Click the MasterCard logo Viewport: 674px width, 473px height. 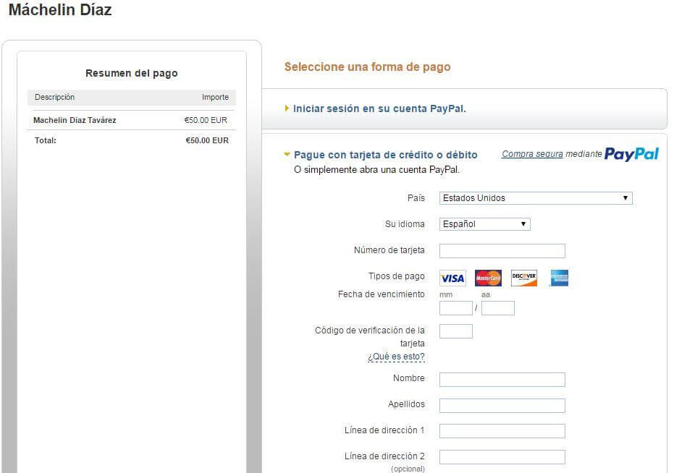click(x=488, y=278)
